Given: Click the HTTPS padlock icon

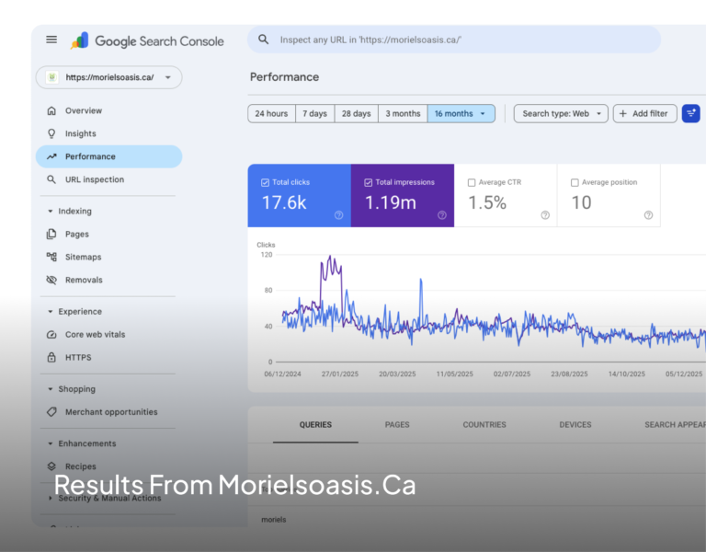Looking at the screenshot, I should coord(51,357).
